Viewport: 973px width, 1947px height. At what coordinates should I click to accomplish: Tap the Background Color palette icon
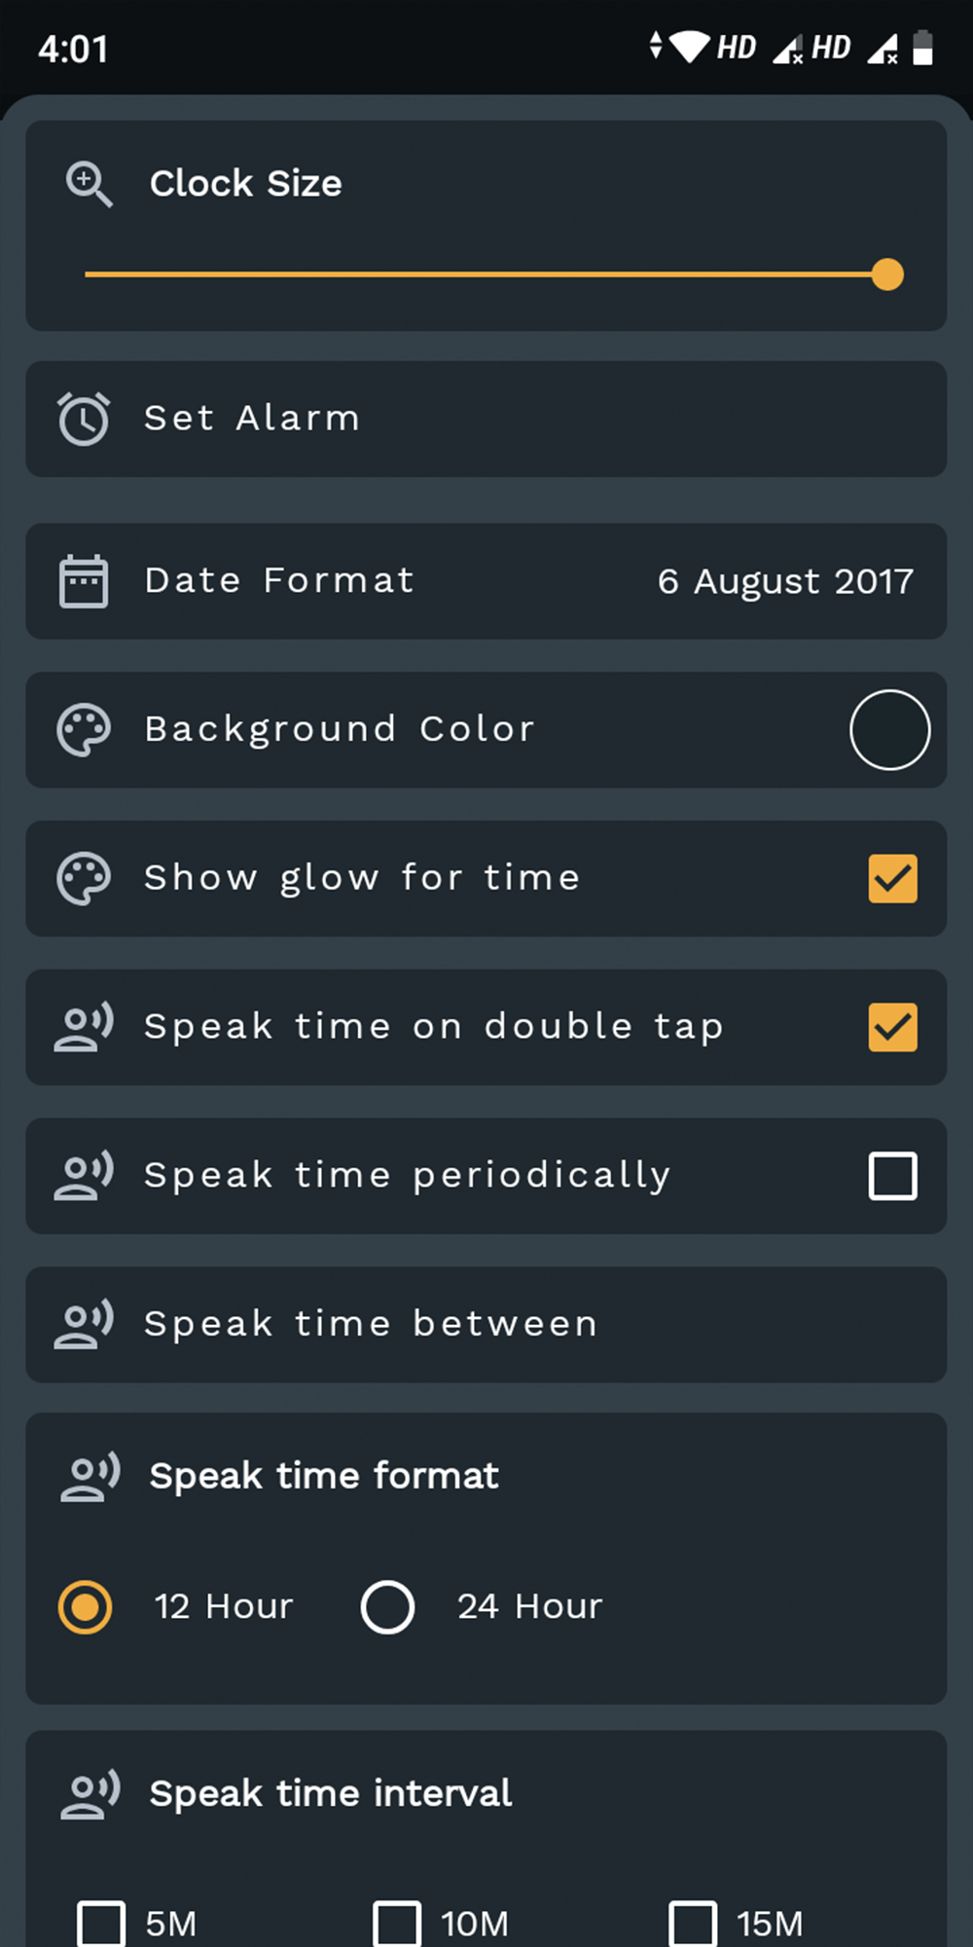click(x=84, y=730)
